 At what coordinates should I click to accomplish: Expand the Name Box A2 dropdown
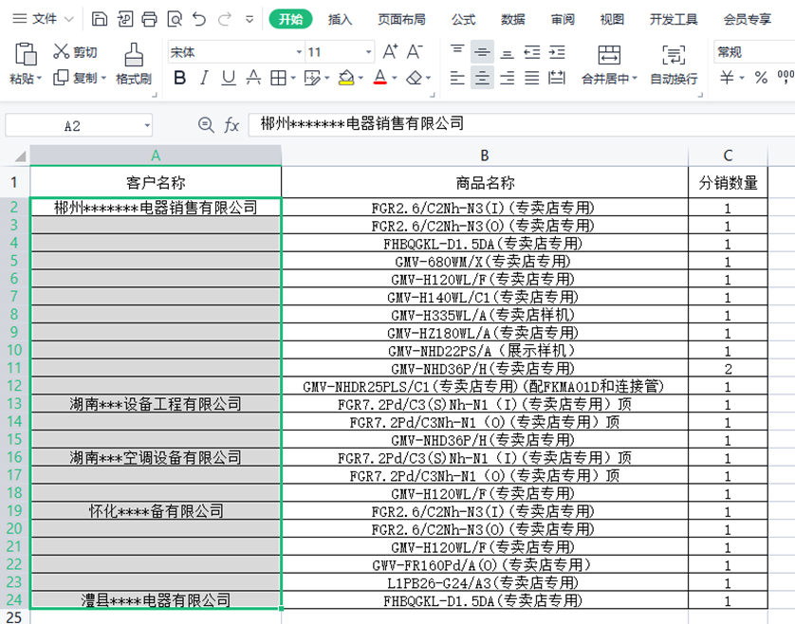pos(146,125)
